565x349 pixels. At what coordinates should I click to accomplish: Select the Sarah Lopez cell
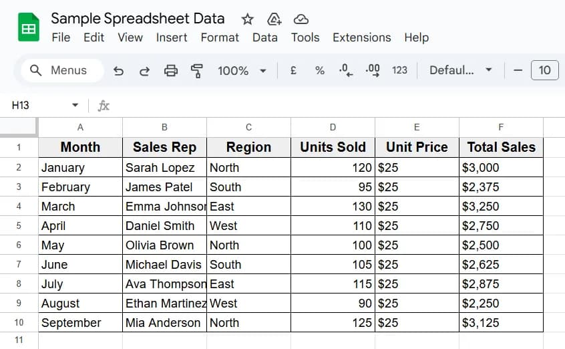coord(164,167)
